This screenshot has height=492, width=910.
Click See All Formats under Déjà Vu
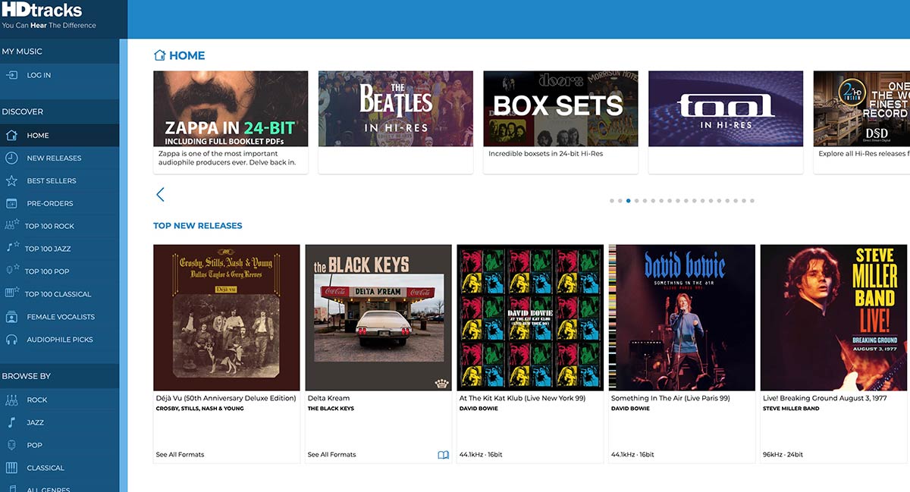[180, 455]
